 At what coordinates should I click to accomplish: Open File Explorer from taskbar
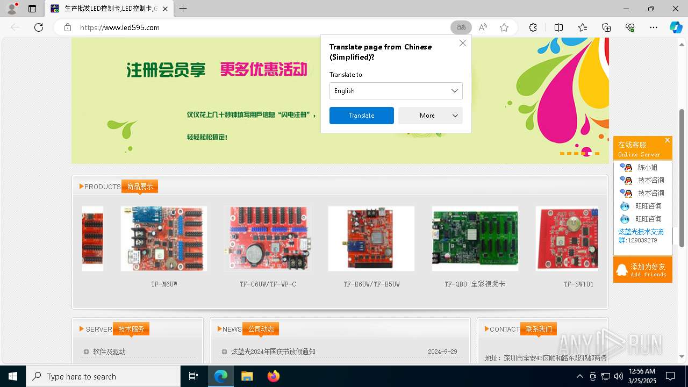click(247, 376)
